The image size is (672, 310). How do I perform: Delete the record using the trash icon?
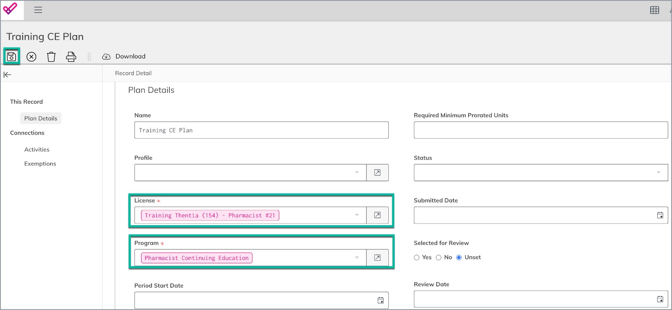51,57
